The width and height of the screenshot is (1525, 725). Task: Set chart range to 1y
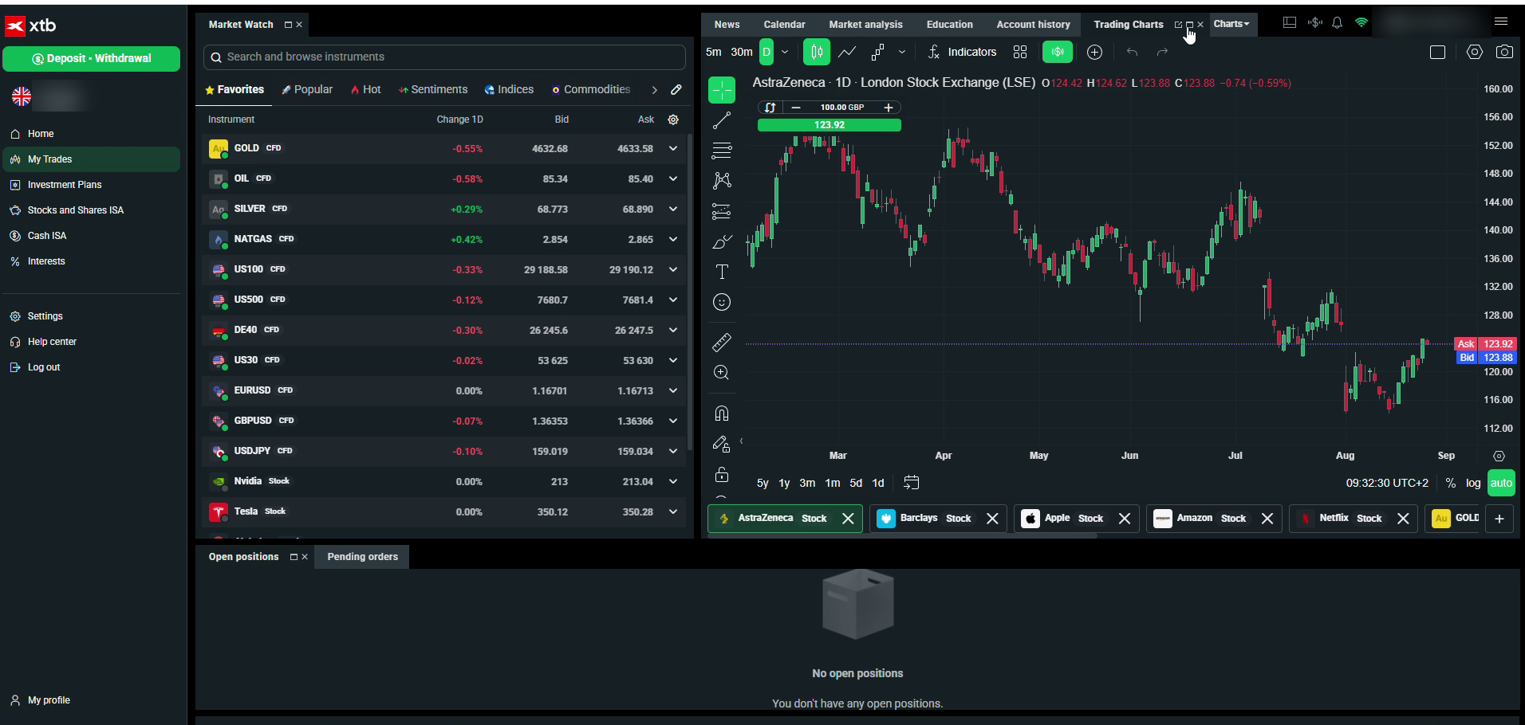click(x=784, y=483)
